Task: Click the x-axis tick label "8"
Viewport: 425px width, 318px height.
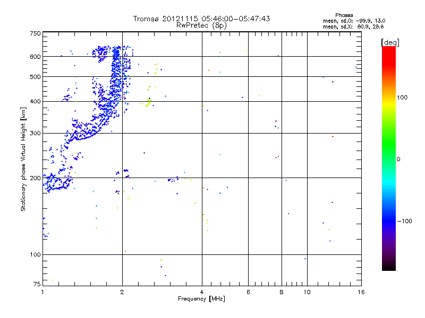Action: click(282, 292)
